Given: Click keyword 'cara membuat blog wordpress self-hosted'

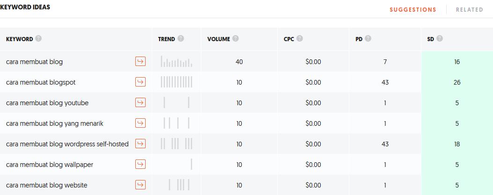Looking at the screenshot, I should pos(67,144).
